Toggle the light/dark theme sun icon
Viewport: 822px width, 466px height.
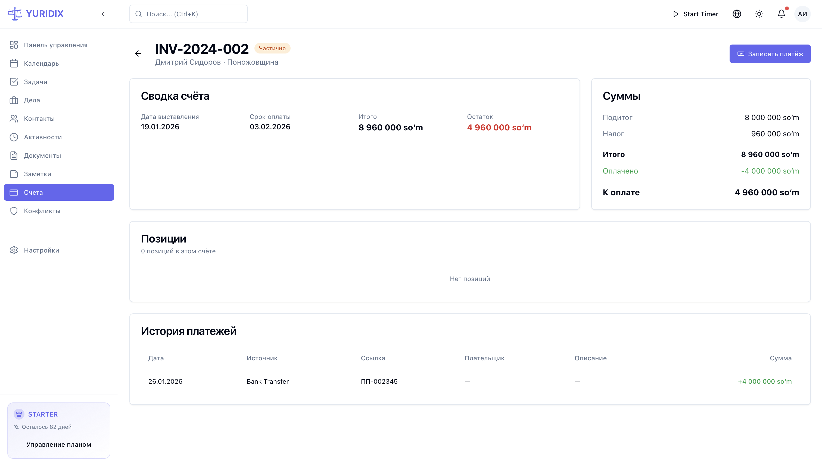pos(759,14)
